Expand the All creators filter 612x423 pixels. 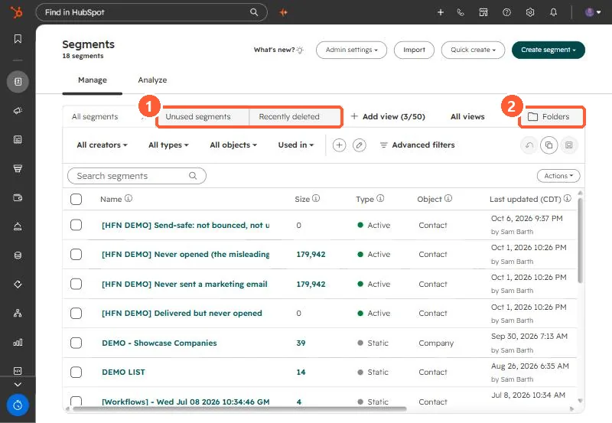(x=102, y=145)
